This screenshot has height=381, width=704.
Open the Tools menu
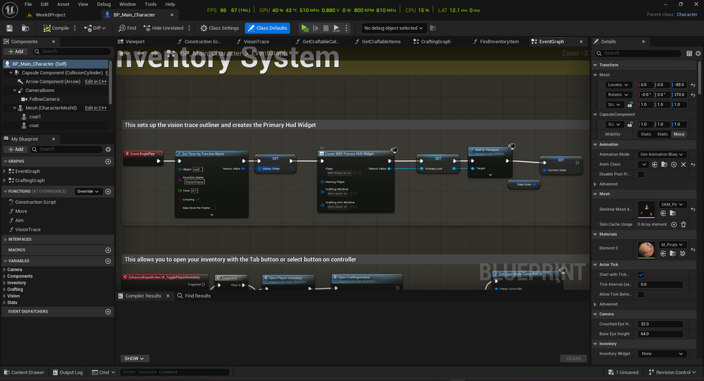(150, 4)
